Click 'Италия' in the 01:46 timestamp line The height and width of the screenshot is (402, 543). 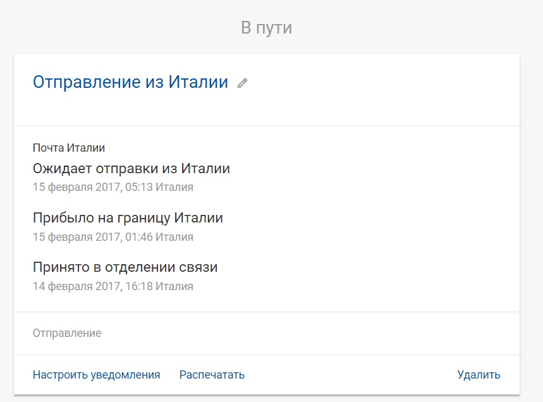pyautogui.click(x=174, y=237)
